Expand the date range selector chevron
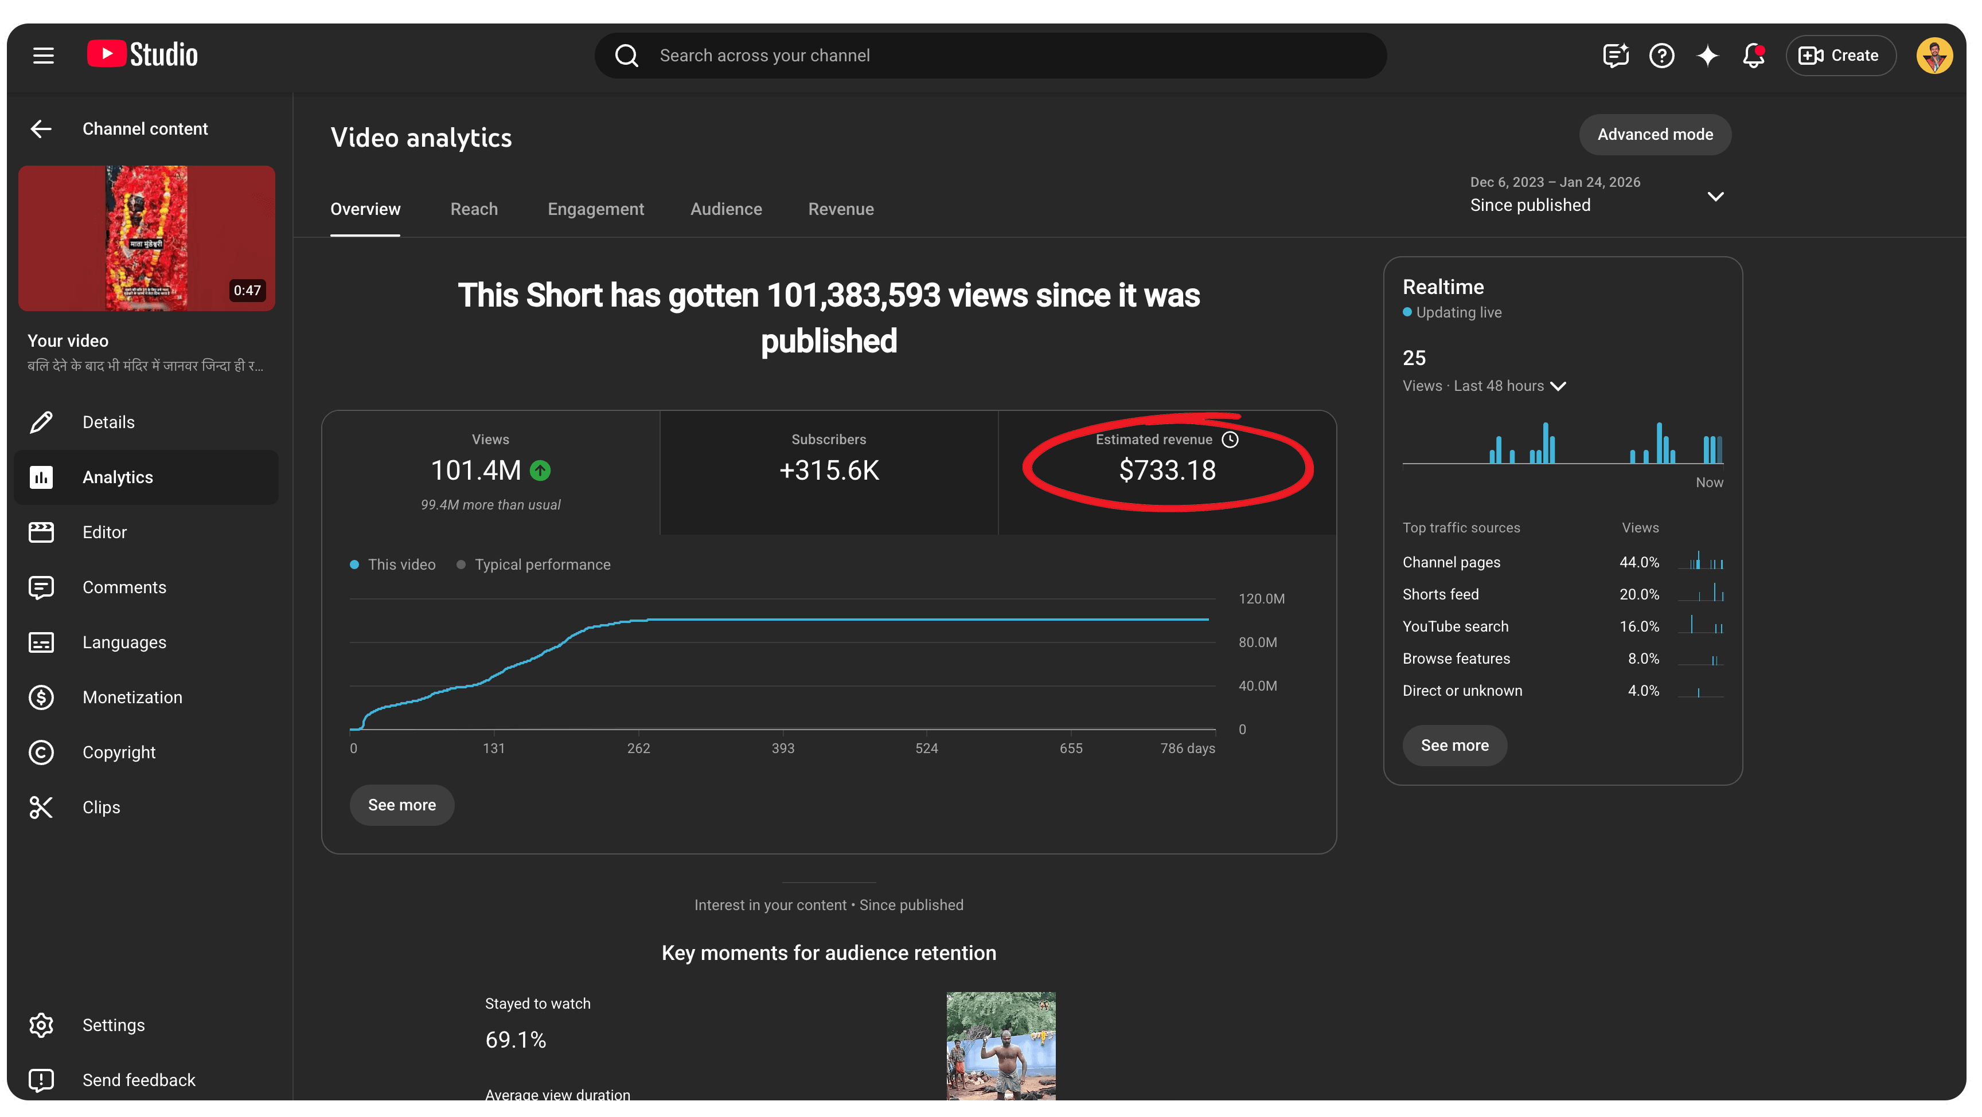The width and height of the screenshot is (1982, 1117). pos(1716,196)
